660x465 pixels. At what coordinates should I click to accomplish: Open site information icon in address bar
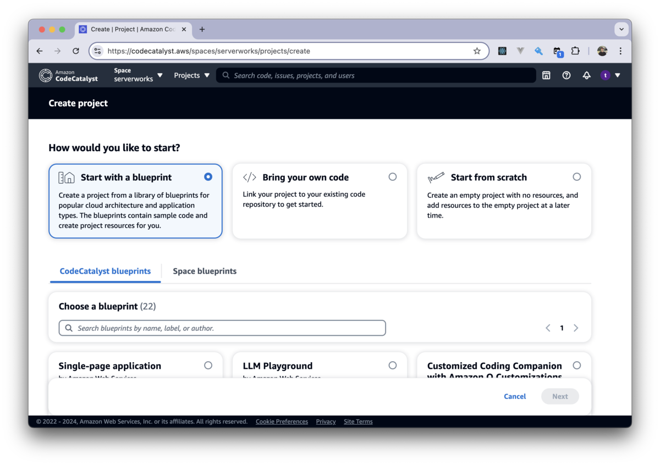(97, 51)
